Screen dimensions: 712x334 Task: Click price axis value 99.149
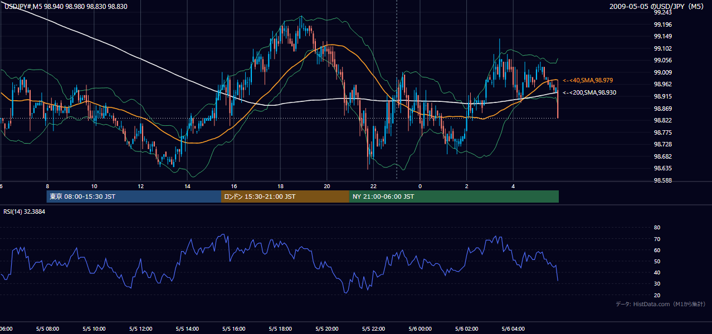pos(662,36)
